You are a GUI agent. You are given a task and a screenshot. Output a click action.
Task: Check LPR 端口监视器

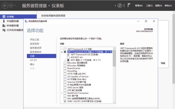click(65, 90)
